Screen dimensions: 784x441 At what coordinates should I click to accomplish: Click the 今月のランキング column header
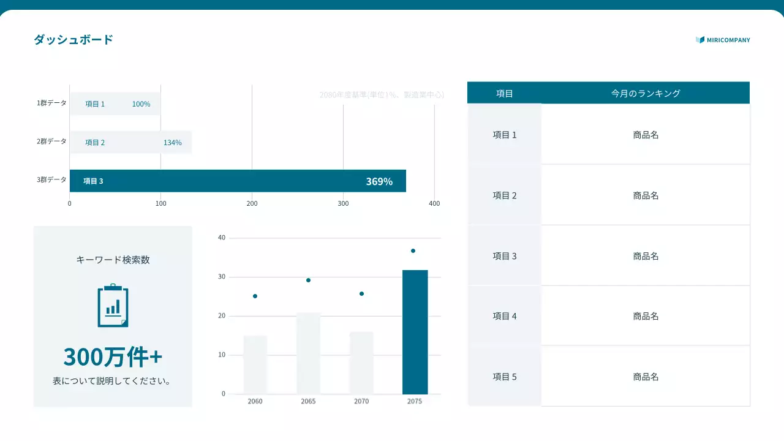[646, 93]
